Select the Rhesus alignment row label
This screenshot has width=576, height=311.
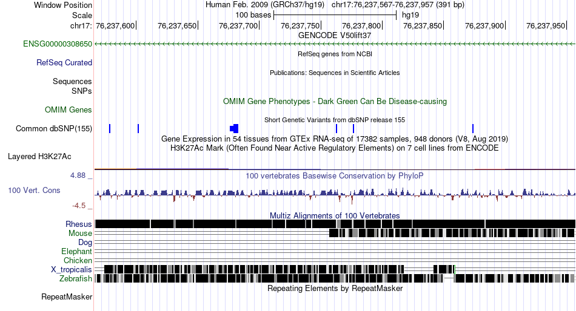click(79, 224)
